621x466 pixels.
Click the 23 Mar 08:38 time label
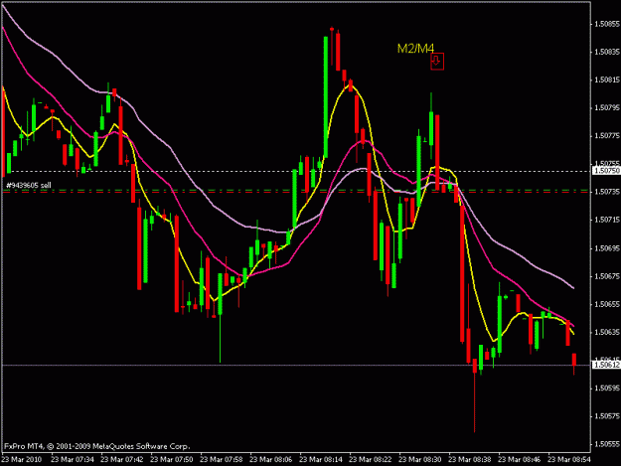(469, 459)
